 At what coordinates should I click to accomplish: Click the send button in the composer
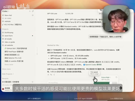point(121,88)
